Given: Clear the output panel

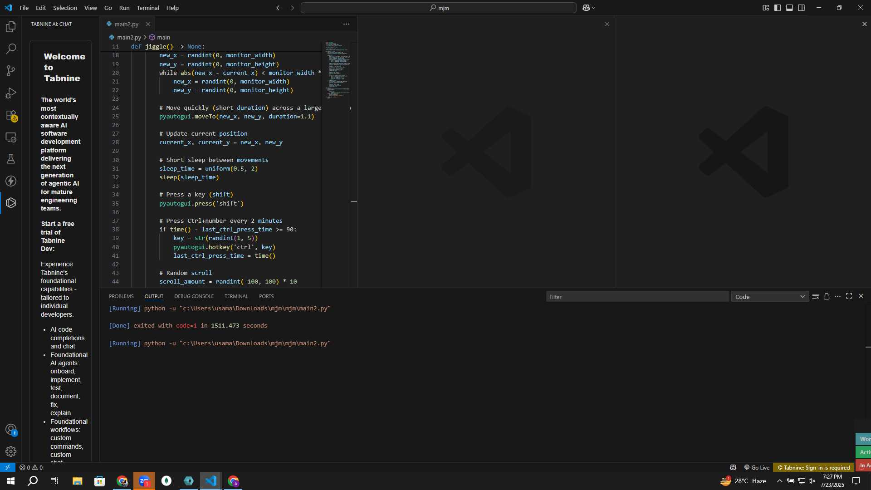Looking at the screenshot, I should (x=815, y=296).
